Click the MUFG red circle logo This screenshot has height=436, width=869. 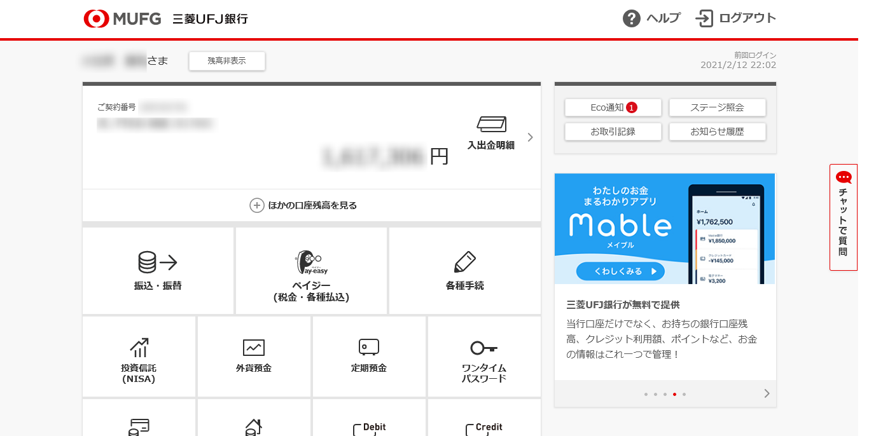coord(96,18)
